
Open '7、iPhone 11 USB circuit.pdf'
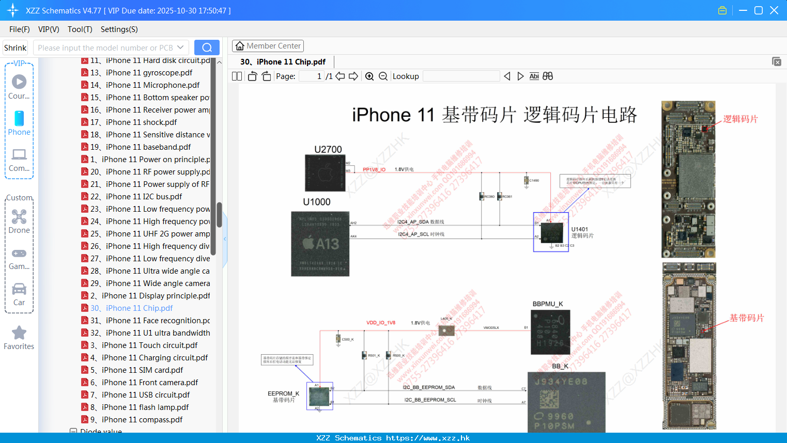point(135,395)
